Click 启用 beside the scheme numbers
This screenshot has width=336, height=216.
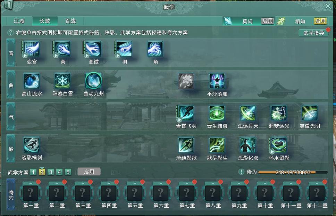[x=89, y=172]
